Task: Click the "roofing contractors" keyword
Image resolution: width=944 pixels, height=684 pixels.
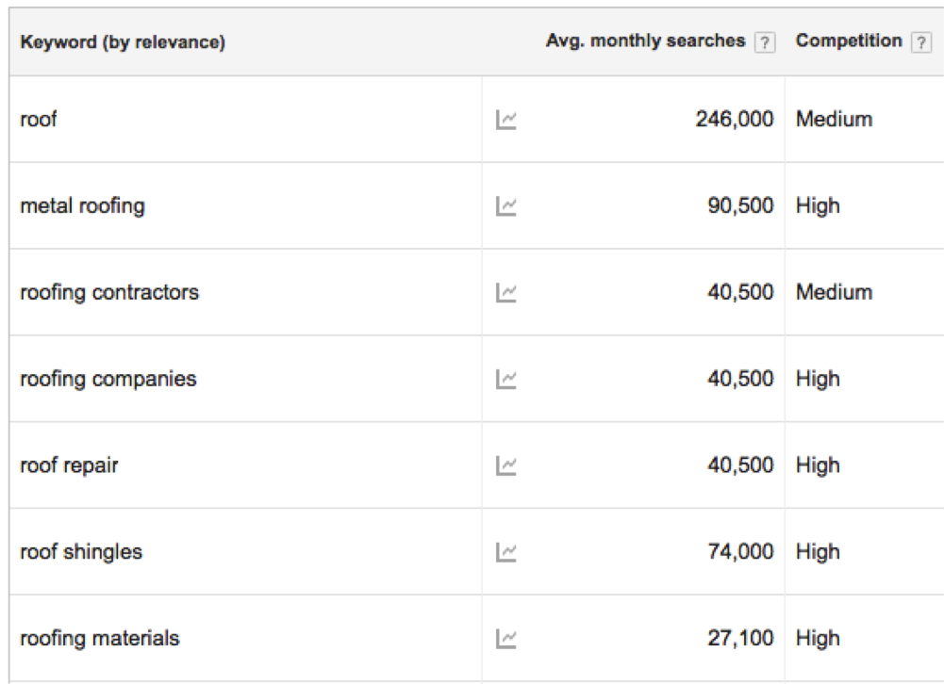Action: point(109,293)
